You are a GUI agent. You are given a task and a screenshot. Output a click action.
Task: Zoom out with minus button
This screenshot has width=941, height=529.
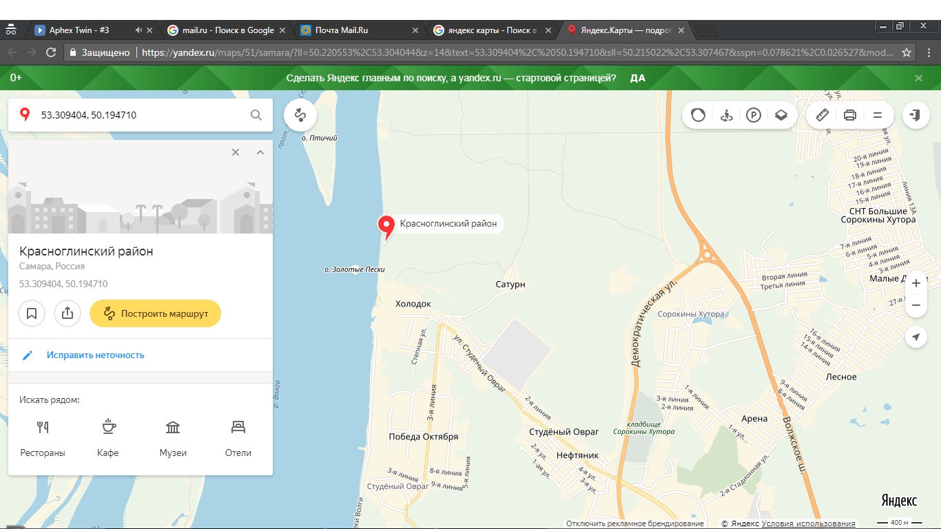(916, 305)
